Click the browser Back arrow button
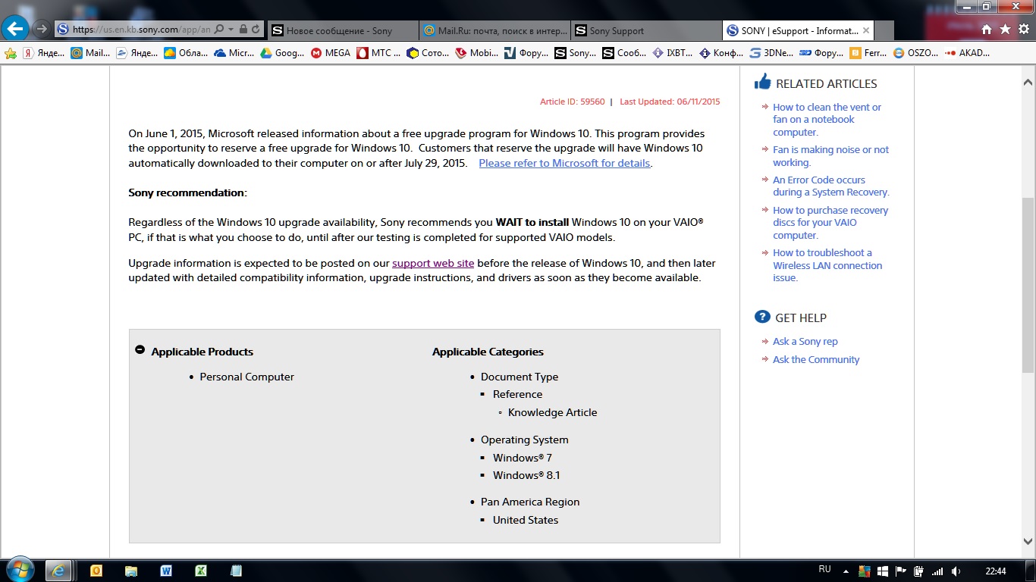The image size is (1036, 582). coord(16,30)
